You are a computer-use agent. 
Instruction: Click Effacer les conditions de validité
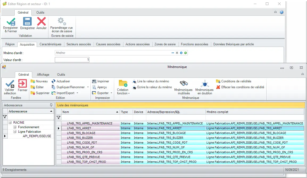point(240,87)
